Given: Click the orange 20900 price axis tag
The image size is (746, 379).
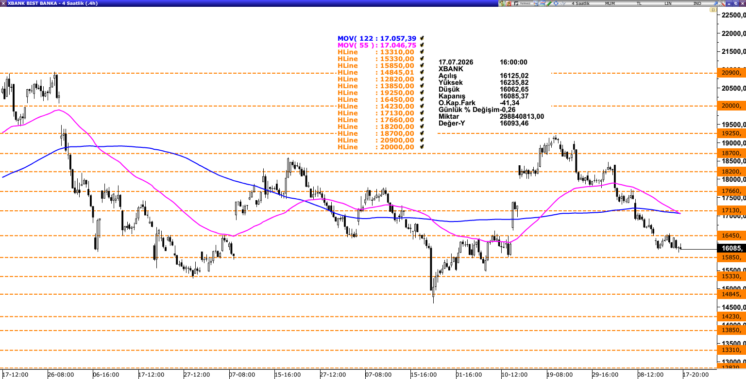Looking at the screenshot, I should [731, 73].
